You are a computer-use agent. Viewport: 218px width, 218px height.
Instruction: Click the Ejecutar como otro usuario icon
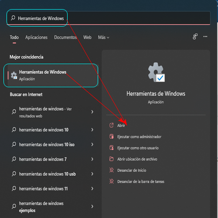tap(112, 148)
